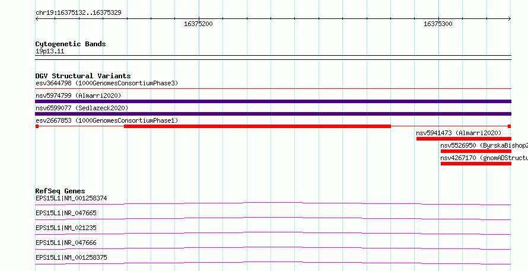Open variant nsv4267170 label
The image size is (528, 271).
point(484,158)
